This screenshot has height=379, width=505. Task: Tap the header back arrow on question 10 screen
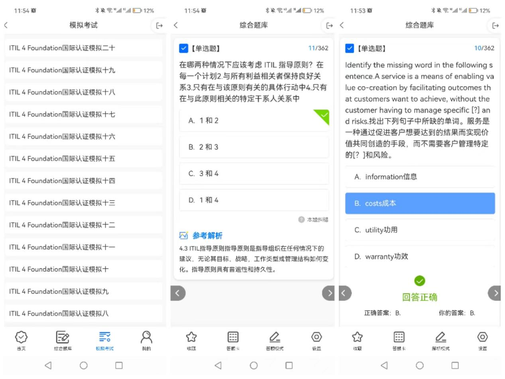pyautogui.click(x=342, y=25)
